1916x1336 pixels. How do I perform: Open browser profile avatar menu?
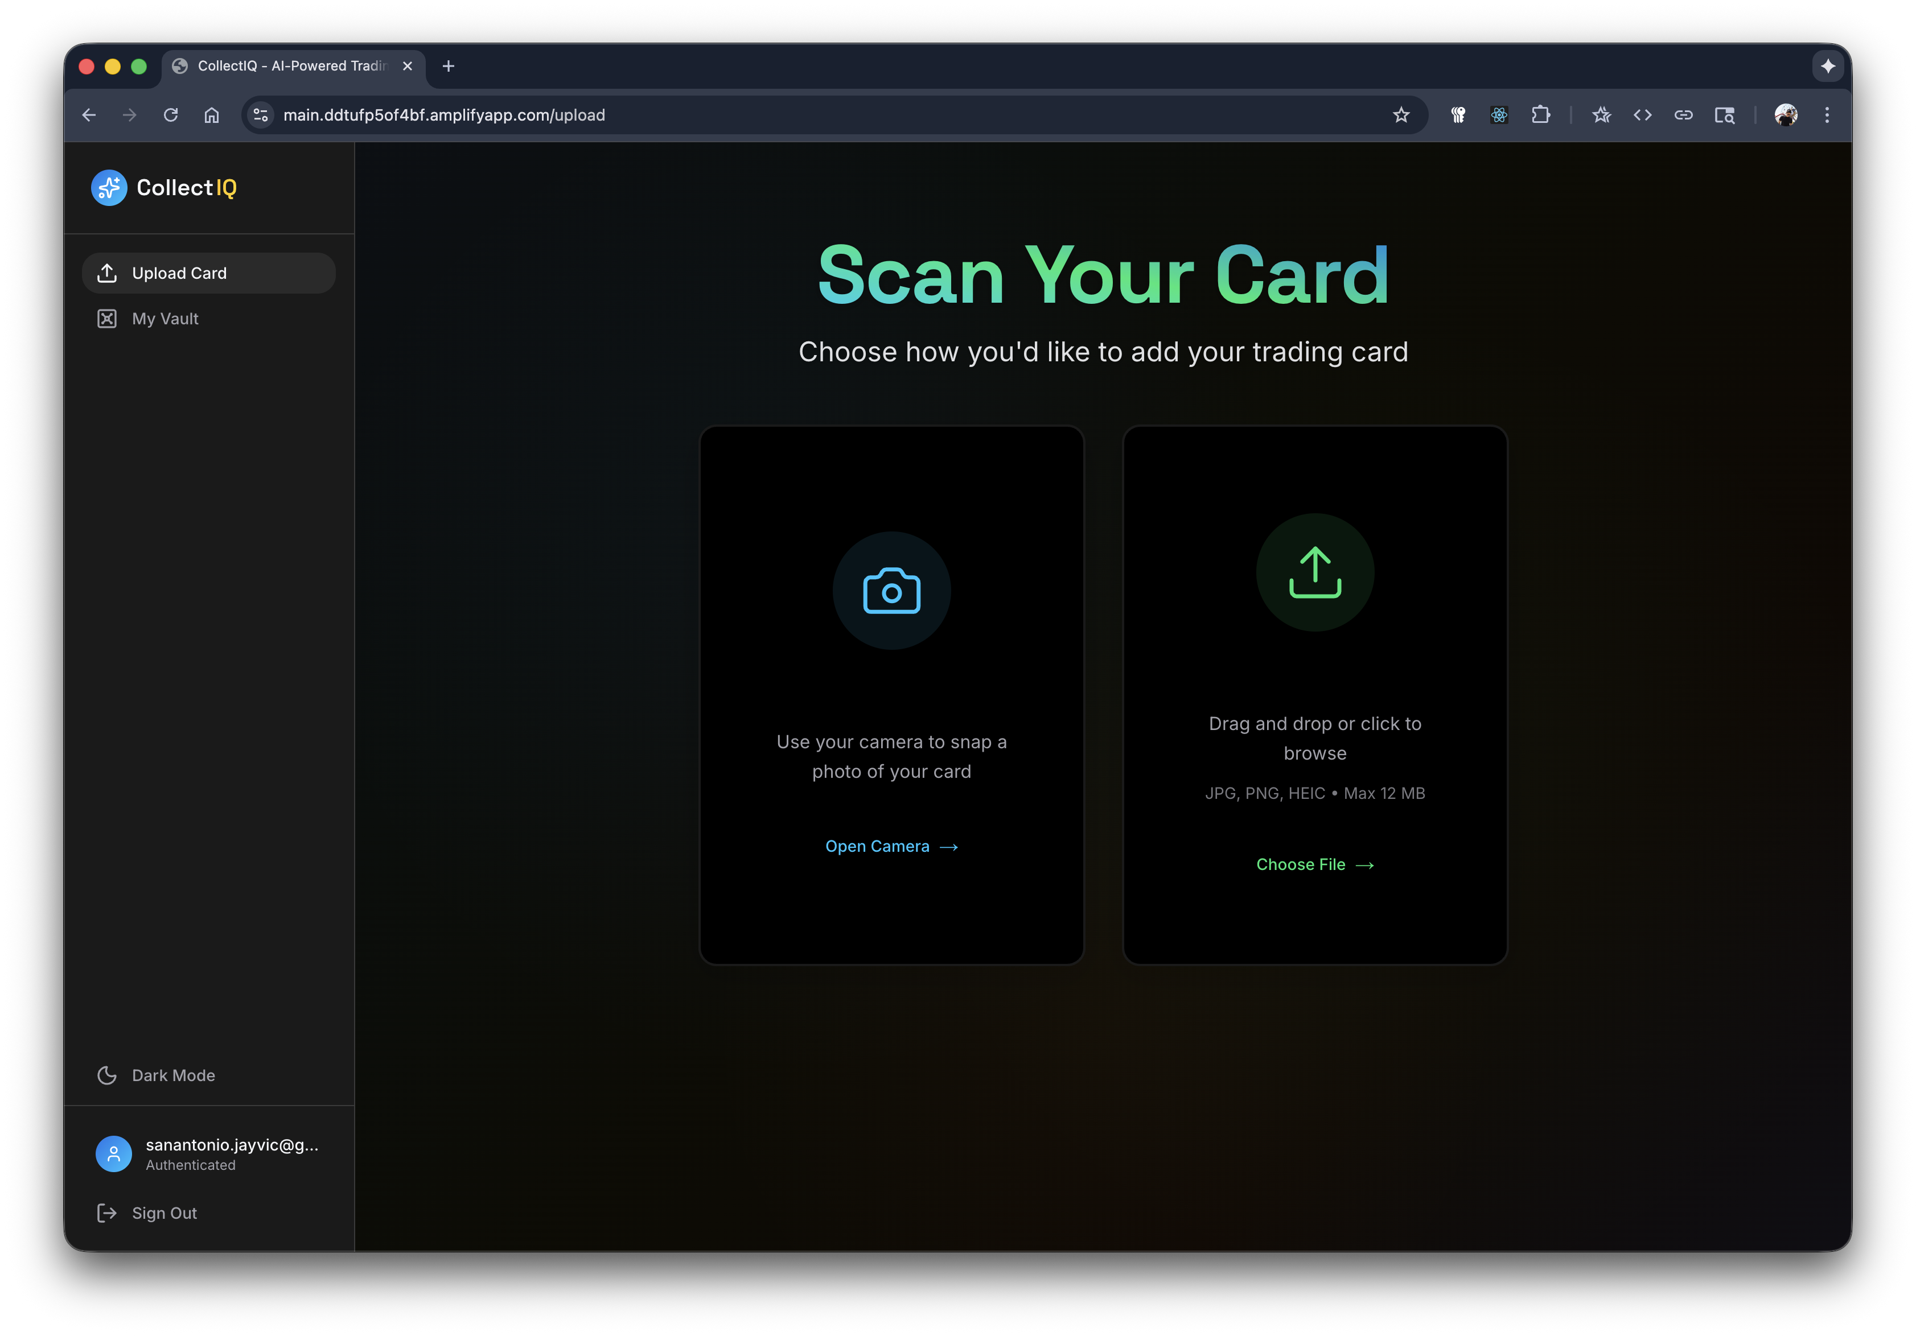[1785, 115]
